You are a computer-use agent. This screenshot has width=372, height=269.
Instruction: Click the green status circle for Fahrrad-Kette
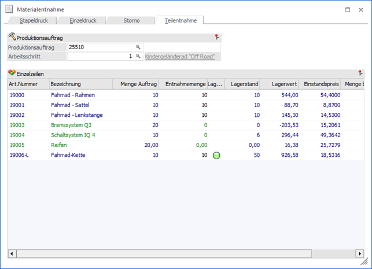[216, 155]
